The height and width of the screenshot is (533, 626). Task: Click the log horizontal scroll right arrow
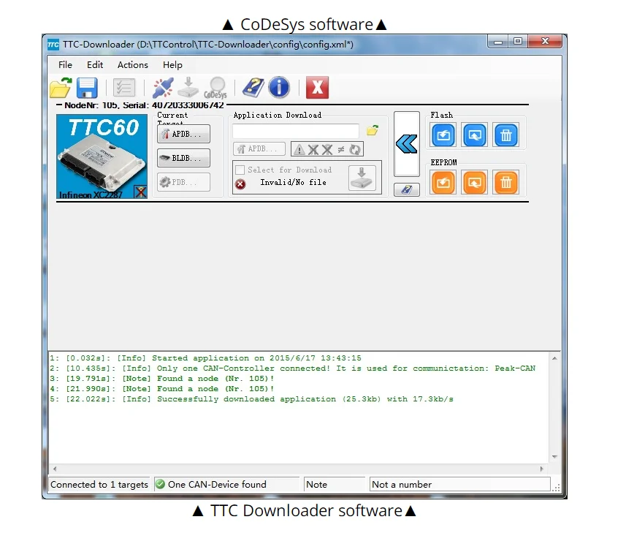pyautogui.click(x=542, y=469)
